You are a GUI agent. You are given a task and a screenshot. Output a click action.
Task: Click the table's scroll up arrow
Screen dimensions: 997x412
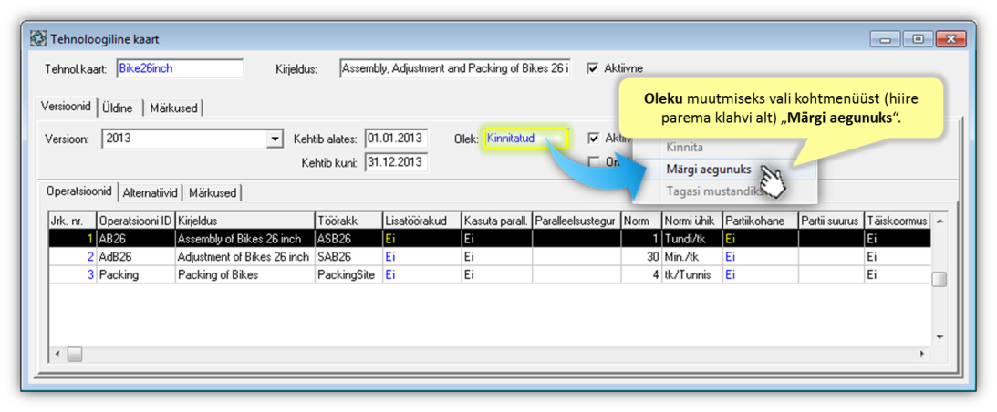coord(939,221)
